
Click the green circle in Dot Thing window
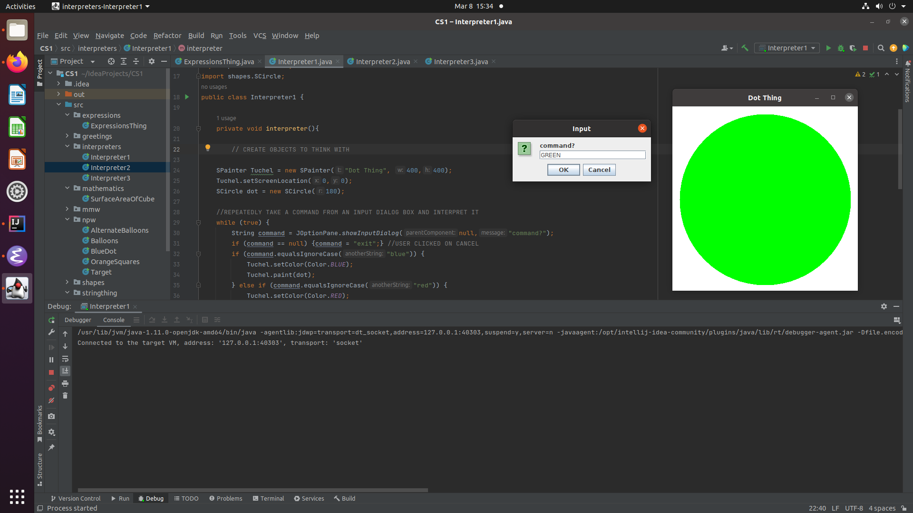[x=765, y=199]
